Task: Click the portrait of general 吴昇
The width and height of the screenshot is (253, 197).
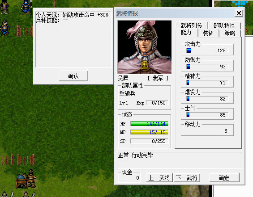Action: coord(144,47)
